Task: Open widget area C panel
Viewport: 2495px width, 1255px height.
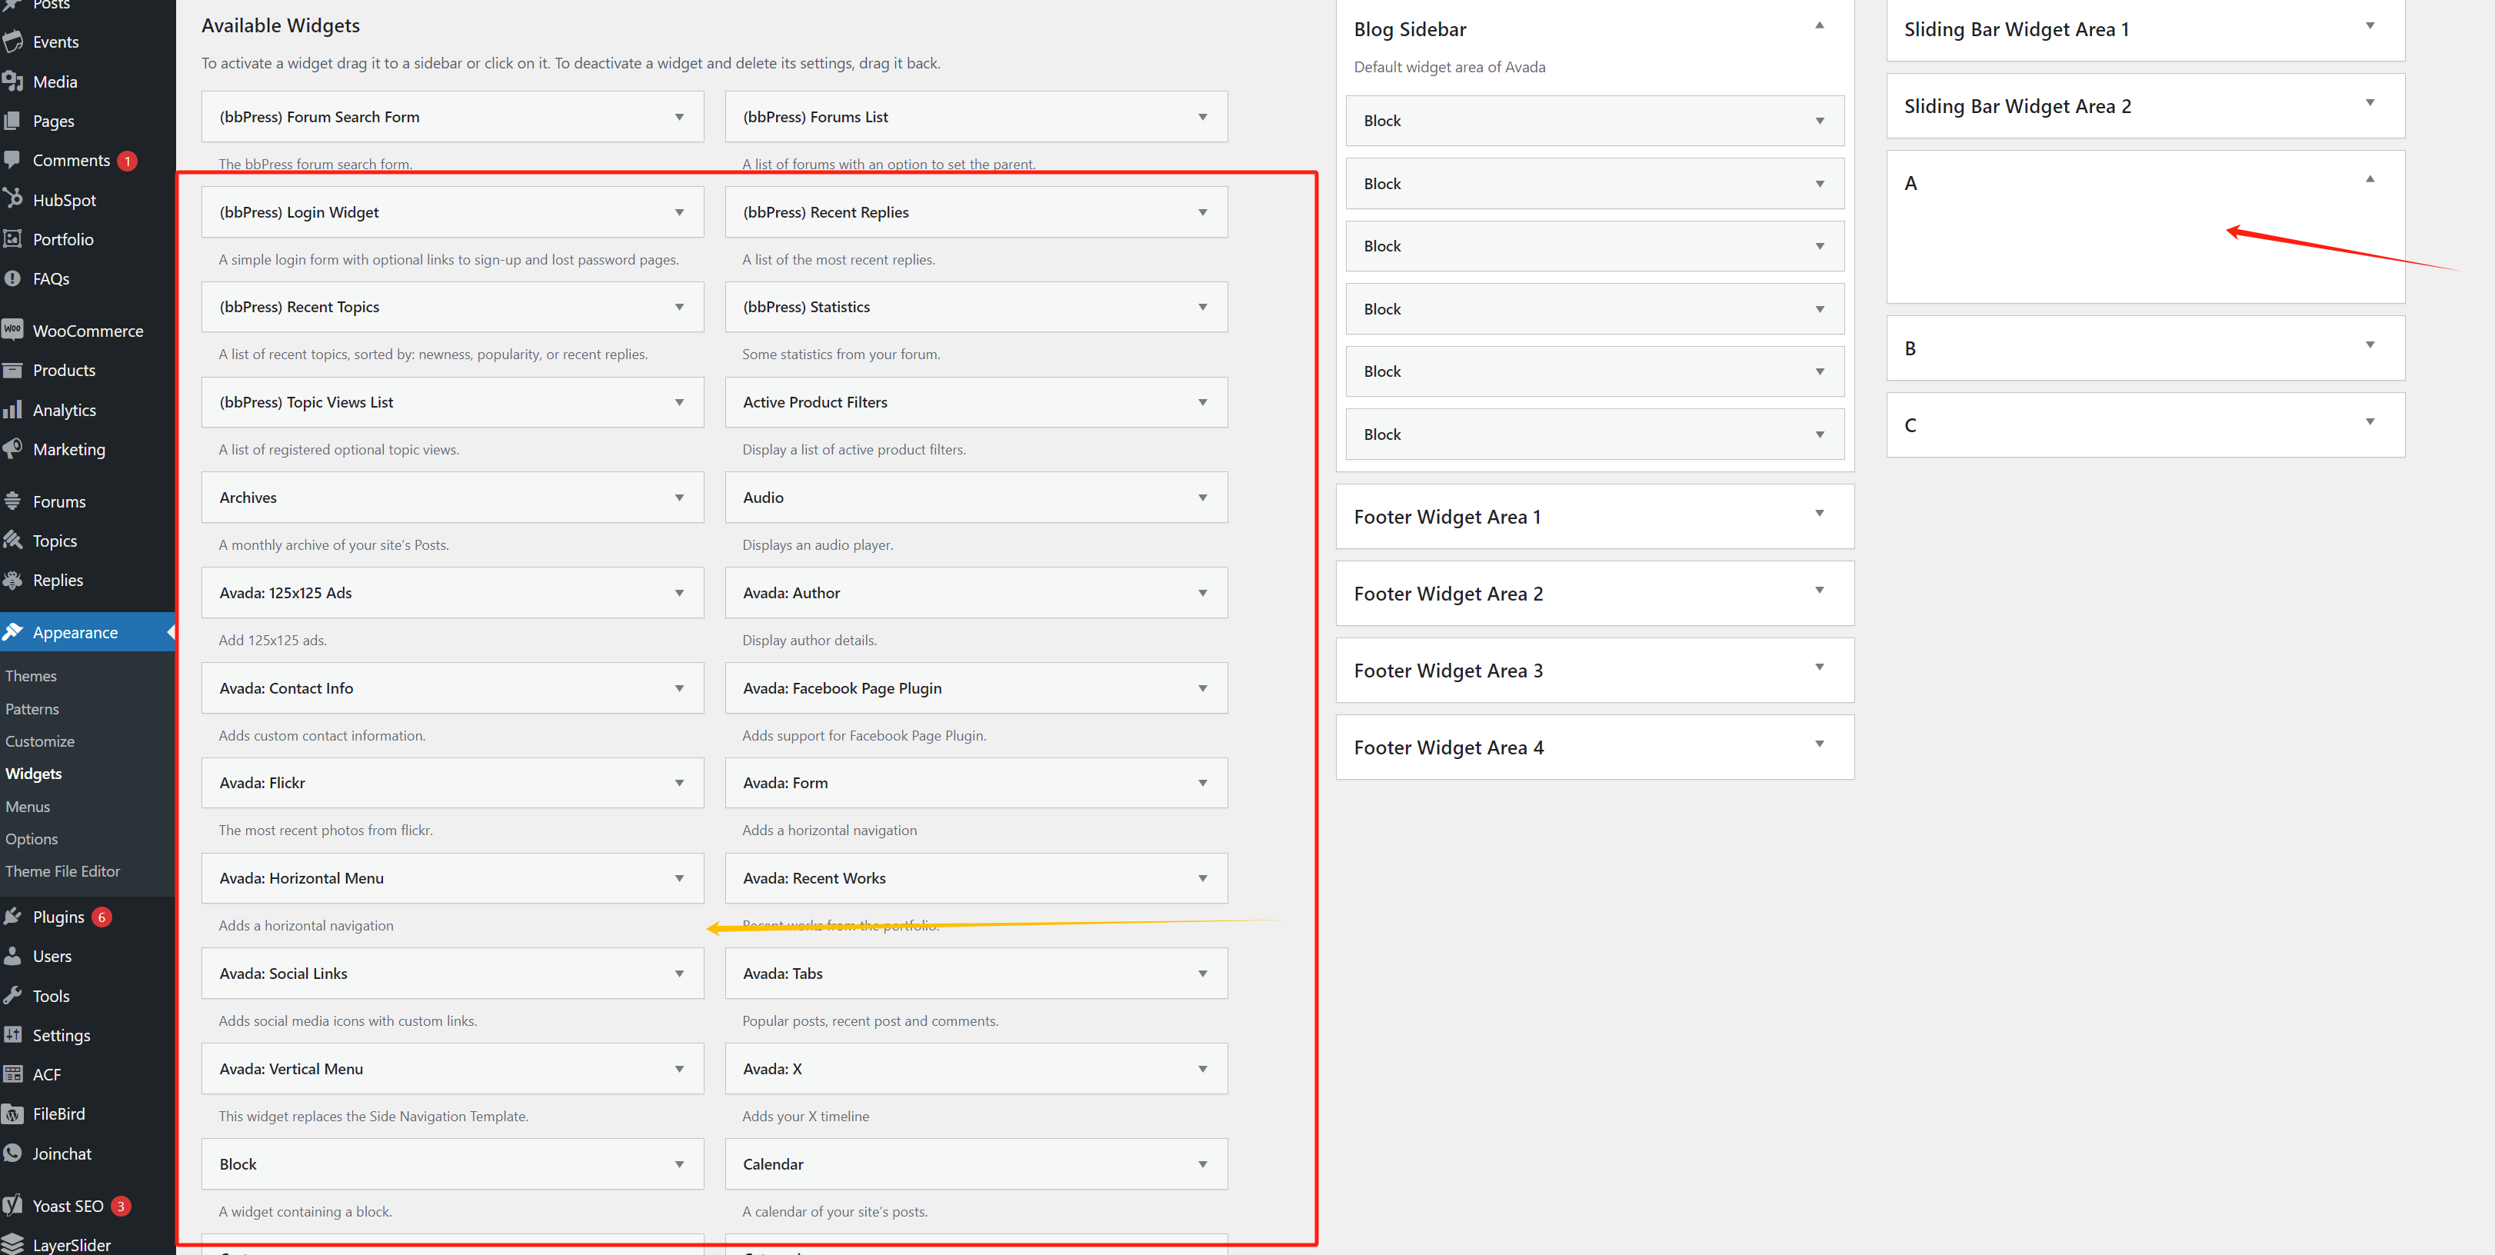Action: pos(2369,423)
